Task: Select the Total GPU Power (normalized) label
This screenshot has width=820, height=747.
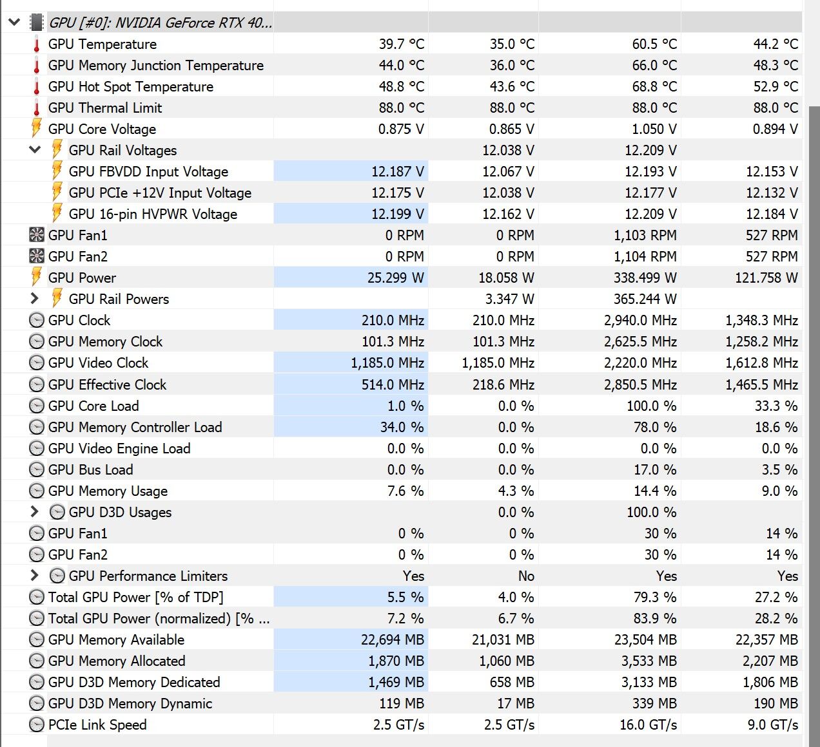Action: (159, 618)
